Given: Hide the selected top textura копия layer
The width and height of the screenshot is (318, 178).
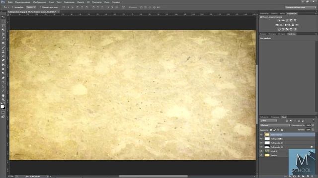Looking at the screenshot, I should pos(261,134).
